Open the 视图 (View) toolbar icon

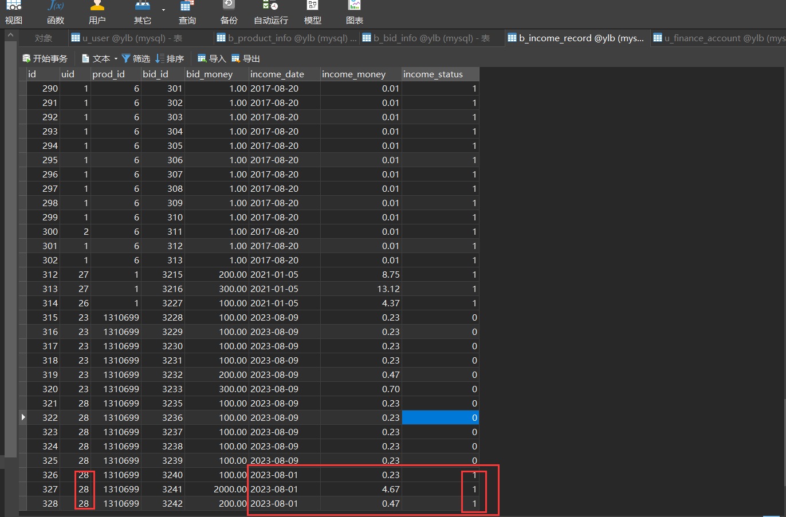pyautogui.click(x=14, y=13)
